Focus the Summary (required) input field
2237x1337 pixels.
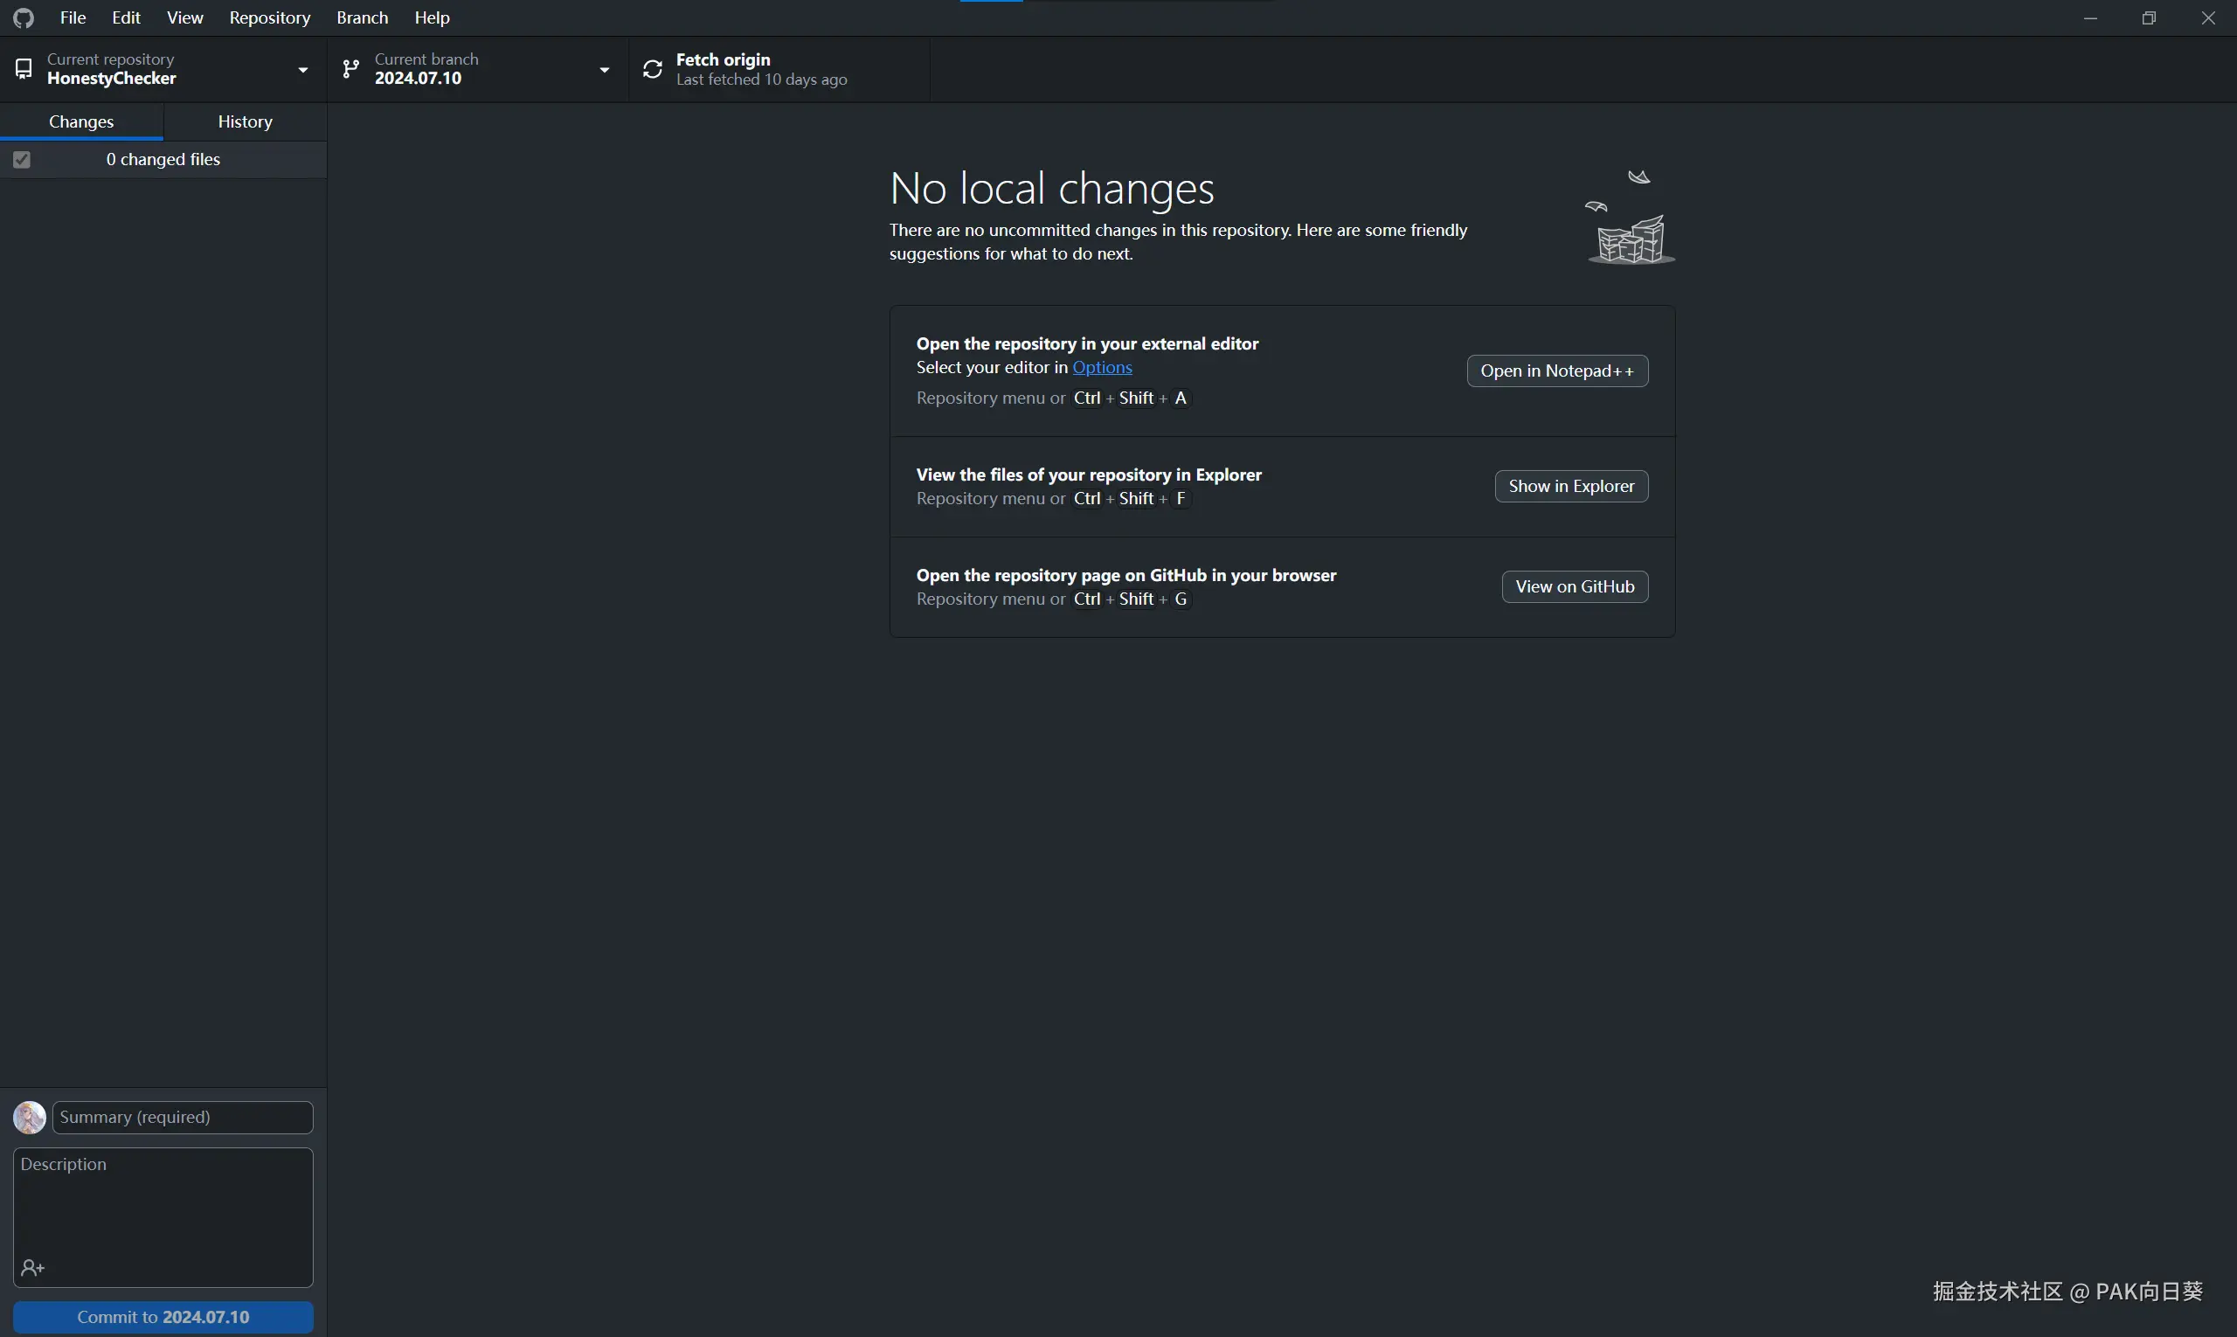pos(183,1117)
